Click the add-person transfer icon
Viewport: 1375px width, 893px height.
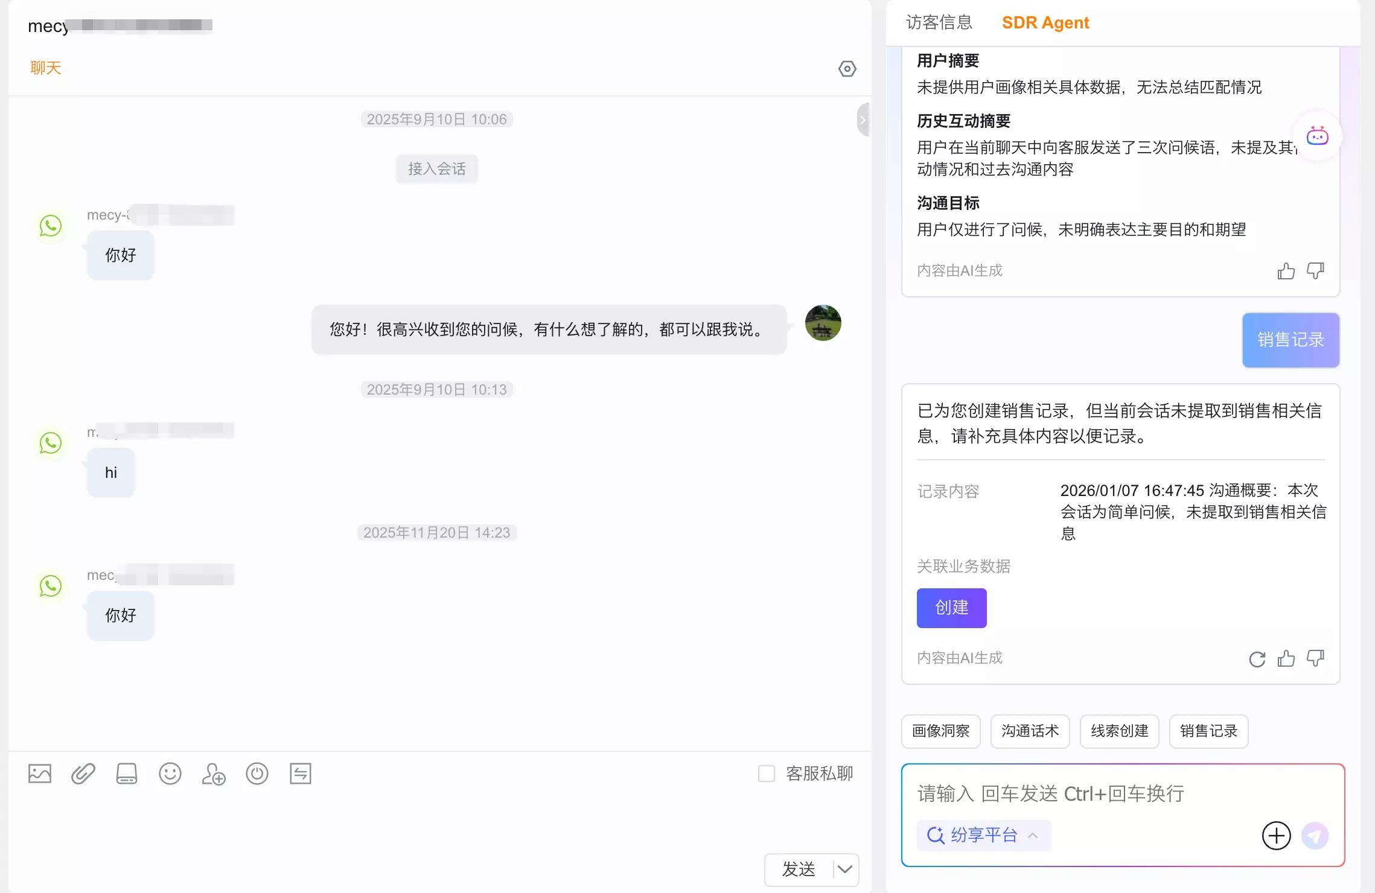click(x=214, y=774)
